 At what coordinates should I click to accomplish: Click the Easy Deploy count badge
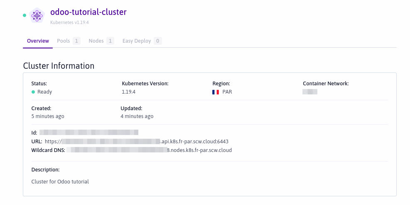tap(157, 41)
